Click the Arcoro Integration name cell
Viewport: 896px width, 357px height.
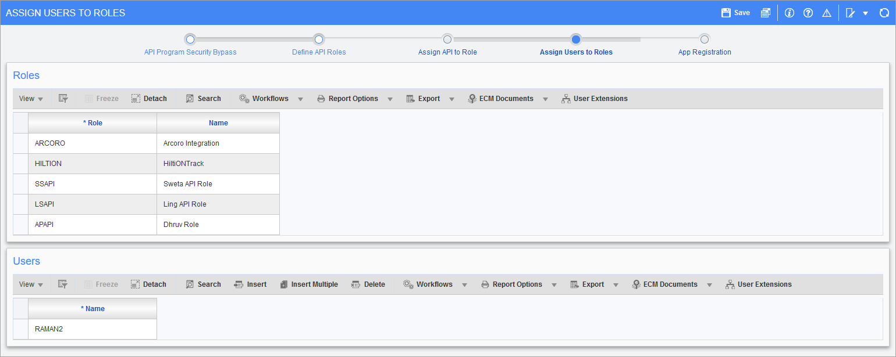click(x=218, y=143)
